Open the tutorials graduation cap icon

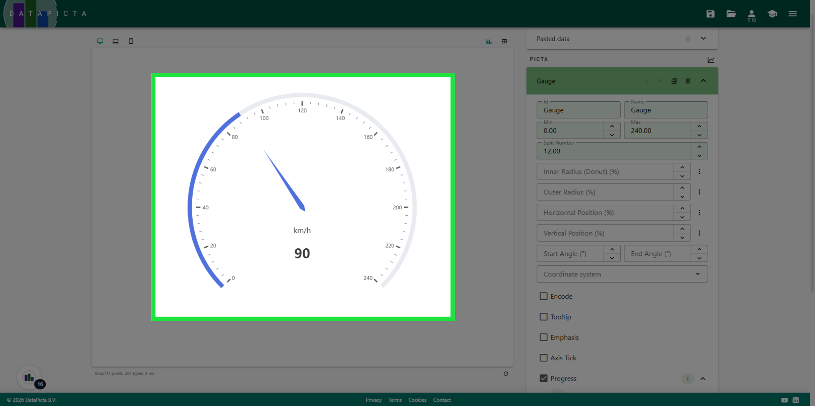tap(772, 14)
